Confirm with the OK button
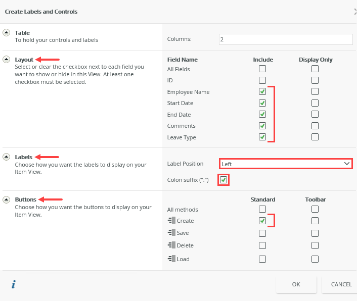The height and width of the screenshot is (301, 357). [296, 284]
